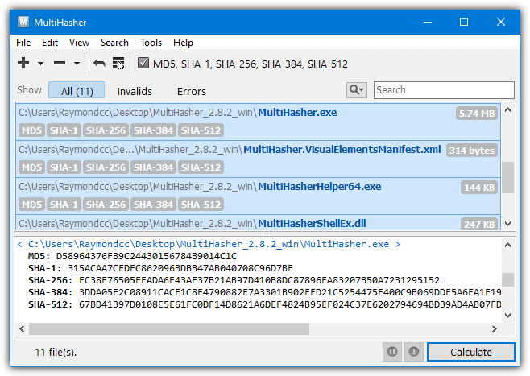This screenshot has width=530, height=376.
Task: Open the Search menu
Action: pyautogui.click(x=114, y=43)
